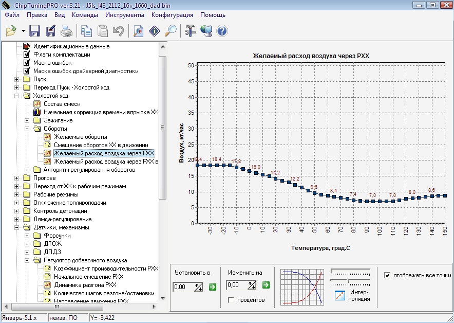The image size is (454, 323).
Task: Expand the 'Прогрев' folder in the tree
Action: [x=16, y=178]
